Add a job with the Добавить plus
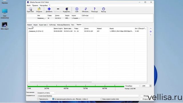Viewport: 183px width, 103px height. [x=49, y=9]
